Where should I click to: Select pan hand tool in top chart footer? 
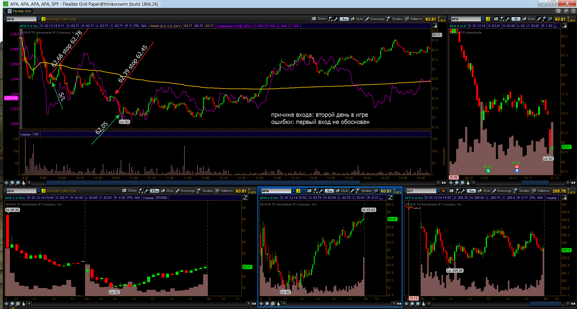click(x=23, y=183)
